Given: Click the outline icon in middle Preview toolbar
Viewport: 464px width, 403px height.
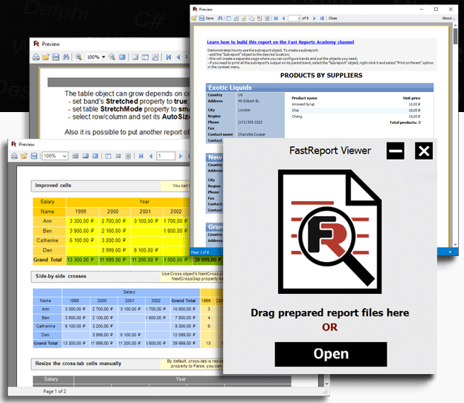Looking at the screenshot, I should pyautogui.click(x=135, y=57).
